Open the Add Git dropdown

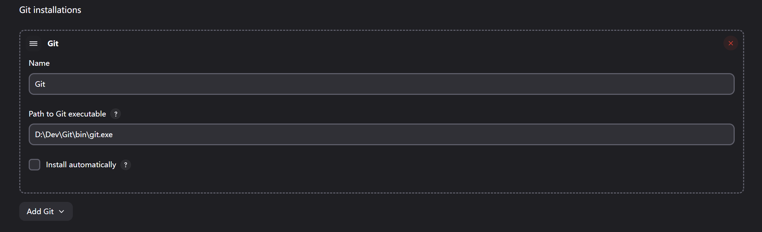pos(46,211)
